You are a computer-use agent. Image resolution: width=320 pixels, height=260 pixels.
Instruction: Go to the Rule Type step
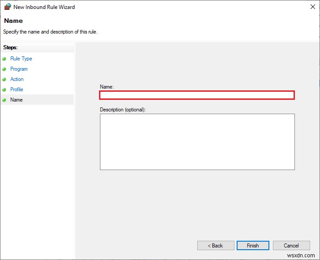(21, 59)
